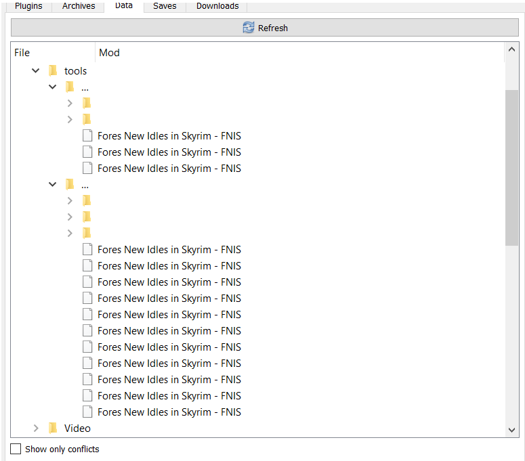The height and width of the screenshot is (461, 525).
Task: Expand the topmost unnamed collapsed subfolder
Action: (x=70, y=103)
